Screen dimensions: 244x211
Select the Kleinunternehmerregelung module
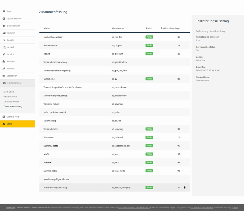coord(57,71)
